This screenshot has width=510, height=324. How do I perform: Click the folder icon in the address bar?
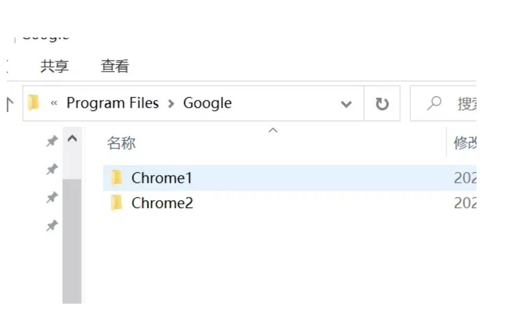34,103
